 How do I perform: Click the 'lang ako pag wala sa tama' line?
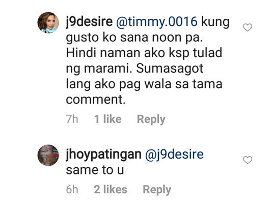(144, 84)
